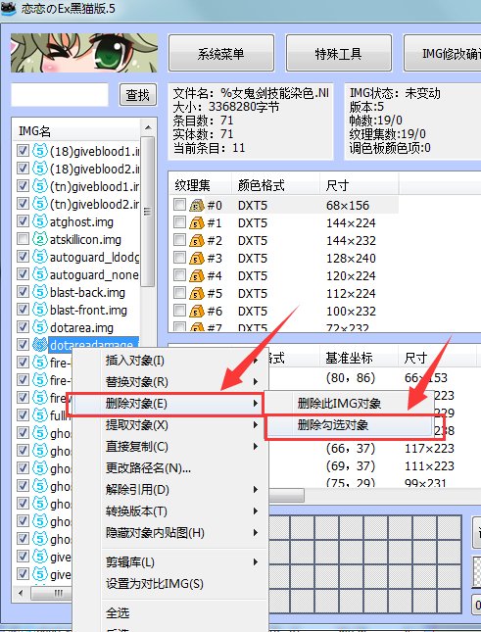Screen dimensions: 481x632
Task: Choose 删除勾选对象 submenu entry
Action: [x=350, y=425]
